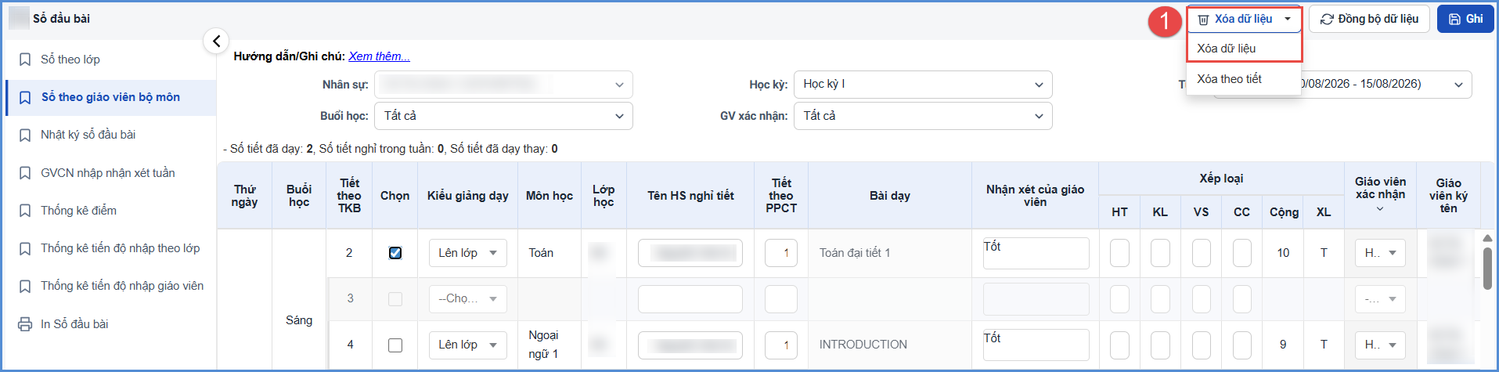Click save disk icon in Ghi button
The width and height of the screenshot is (1499, 372).
click(1454, 19)
